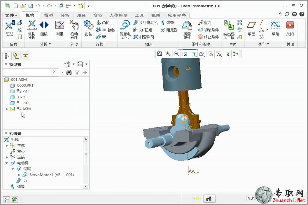Insert a Force/Torque (力/扭矩) load

click(143, 30)
